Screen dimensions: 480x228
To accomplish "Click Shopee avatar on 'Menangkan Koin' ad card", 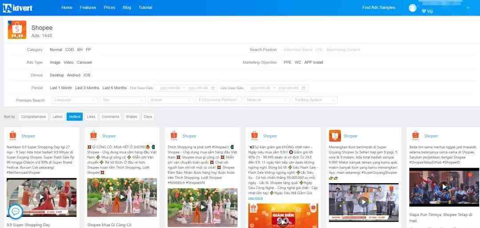I will [335, 136].
